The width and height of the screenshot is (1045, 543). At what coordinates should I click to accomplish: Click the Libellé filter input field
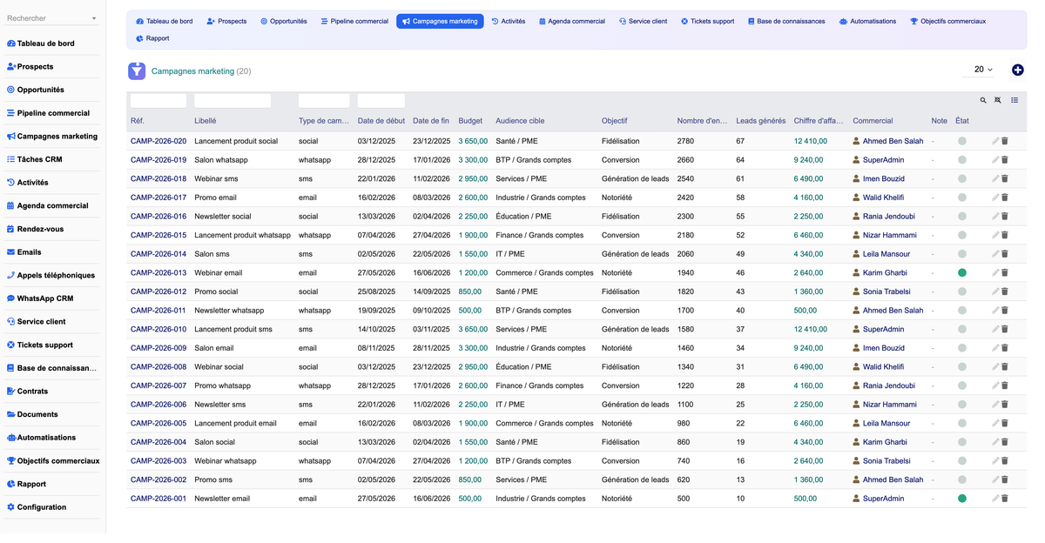[x=233, y=101]
